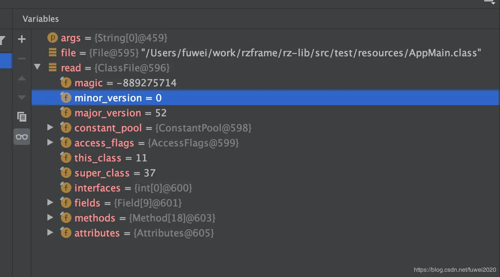Click the super_class field icon

66,173
